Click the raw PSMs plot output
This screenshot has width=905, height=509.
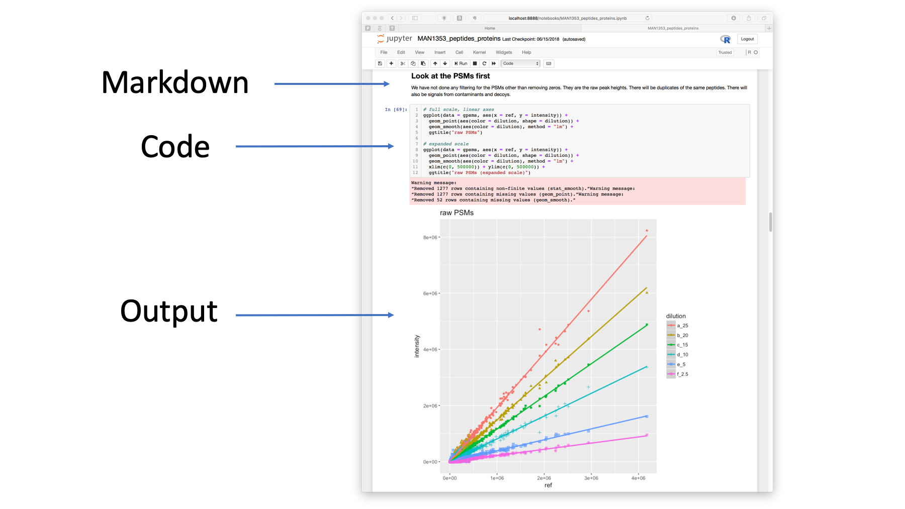click(x=551, y=348)
